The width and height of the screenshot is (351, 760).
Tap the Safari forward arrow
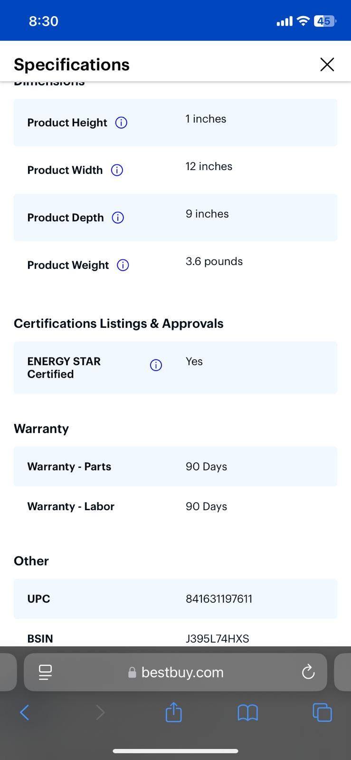[100, 712]
